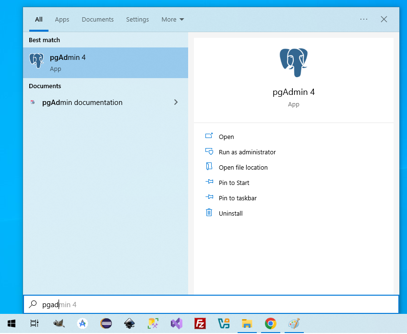Expand the More filter dropdown
The height and width of the screenshot is (334, 407).
click(172, 20)
